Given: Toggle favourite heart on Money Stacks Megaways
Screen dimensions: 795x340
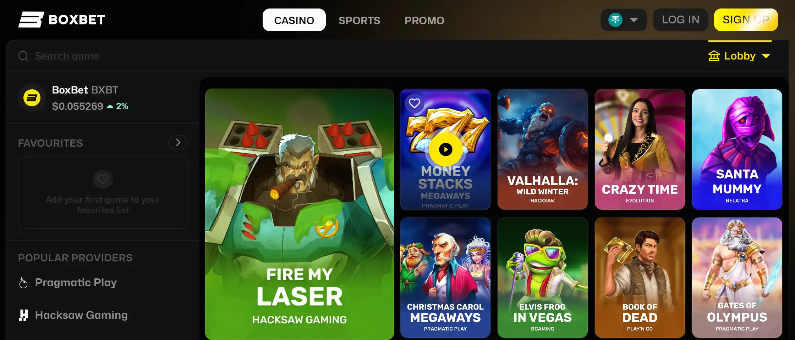Looking at the screenshot, I should [x=415, y=103].
